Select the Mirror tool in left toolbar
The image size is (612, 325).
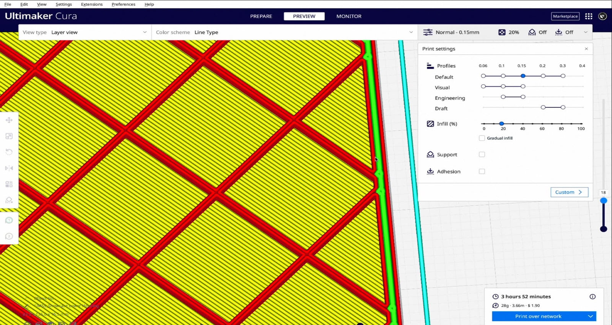(x=9, y=168)
